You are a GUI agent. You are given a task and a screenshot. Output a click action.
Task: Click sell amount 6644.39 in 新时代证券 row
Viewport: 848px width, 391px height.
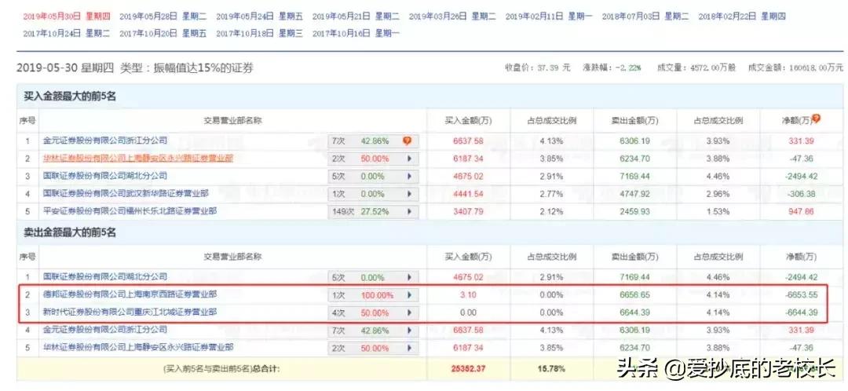point(635,312)
